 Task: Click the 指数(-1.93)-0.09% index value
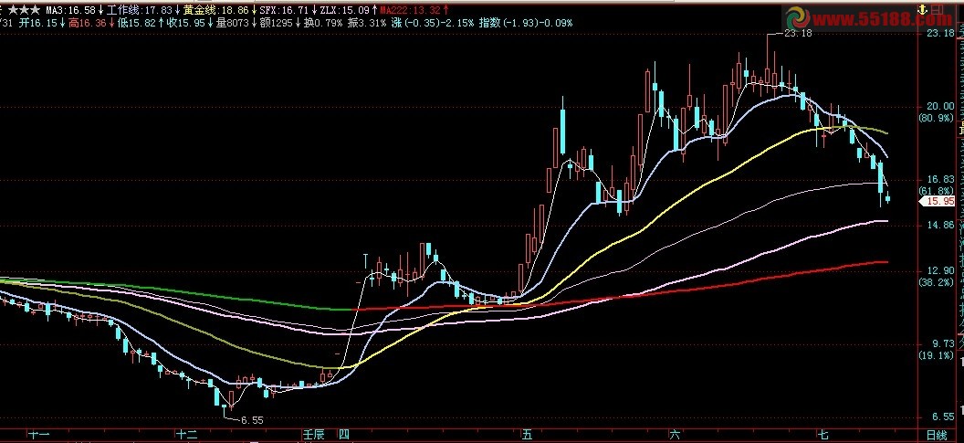click(x=526, y=23)
